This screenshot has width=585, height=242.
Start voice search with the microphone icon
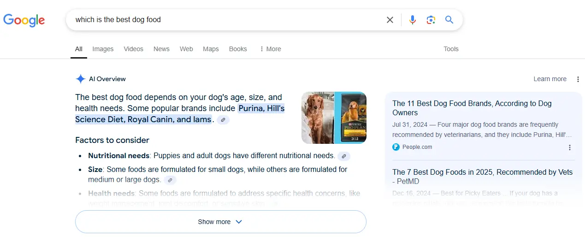(413, 20)
